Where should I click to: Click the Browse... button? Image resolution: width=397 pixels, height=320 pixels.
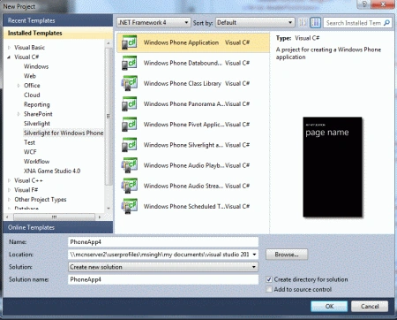click(x=287, y=255)
